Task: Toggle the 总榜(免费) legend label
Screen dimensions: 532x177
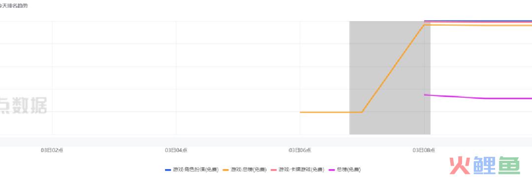Action: pos(348,170)
